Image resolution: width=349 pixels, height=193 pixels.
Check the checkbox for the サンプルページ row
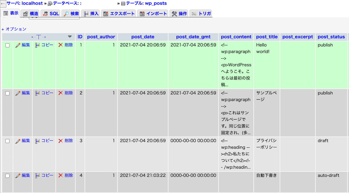coord(7,93)
